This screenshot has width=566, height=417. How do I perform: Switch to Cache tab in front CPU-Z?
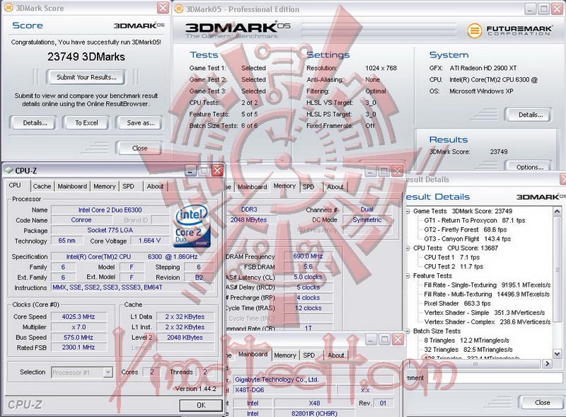point(42,186)
